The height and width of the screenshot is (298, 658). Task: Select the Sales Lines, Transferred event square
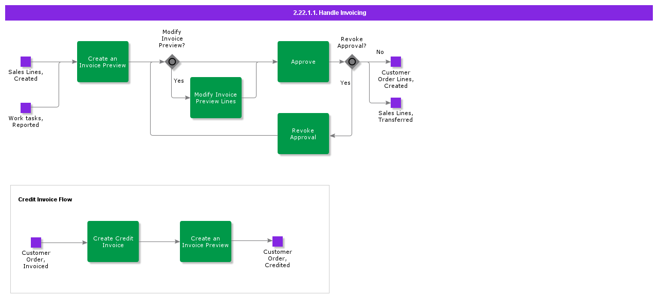click(396, 103)
